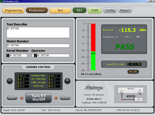Click the REVERSE label in the diagram
The image size is (155, 116).
click(x=131, y=96)
